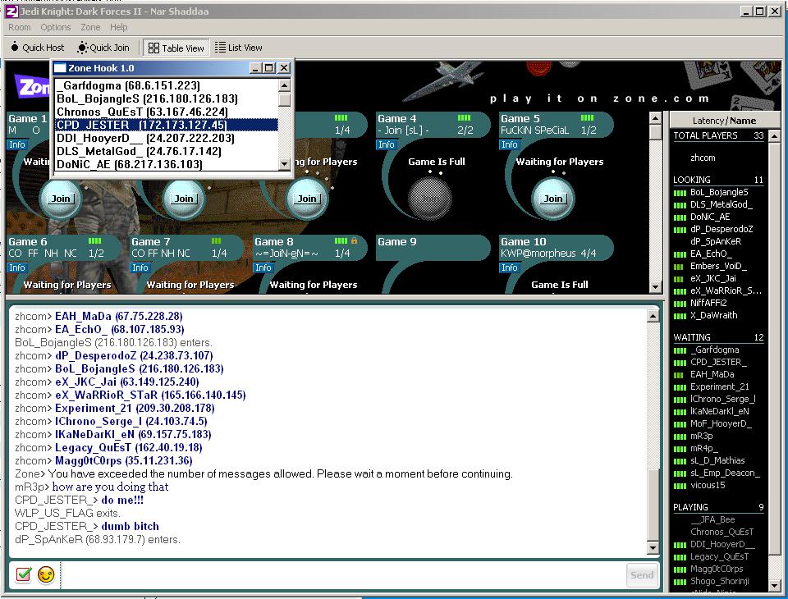
Task: Select player mR3p in Waiting list
Action: tap(701, 437)
